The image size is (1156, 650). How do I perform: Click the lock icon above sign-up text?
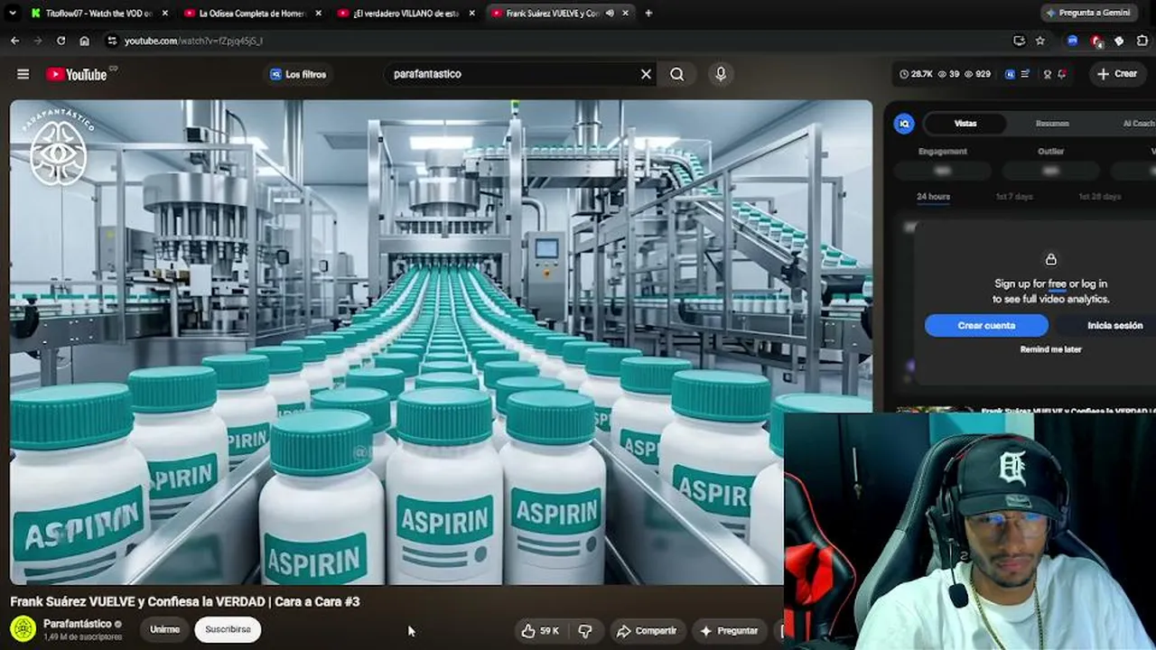coord(1050,260)
